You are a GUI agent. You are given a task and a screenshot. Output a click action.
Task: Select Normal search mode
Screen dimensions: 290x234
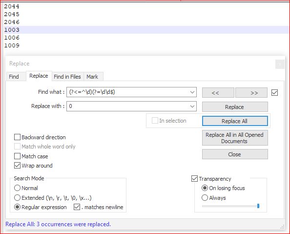[17, 188]
